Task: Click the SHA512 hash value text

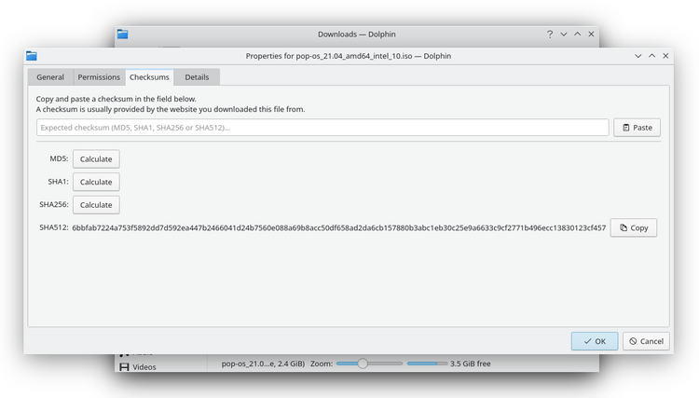Action: click(x=339, y=227)
